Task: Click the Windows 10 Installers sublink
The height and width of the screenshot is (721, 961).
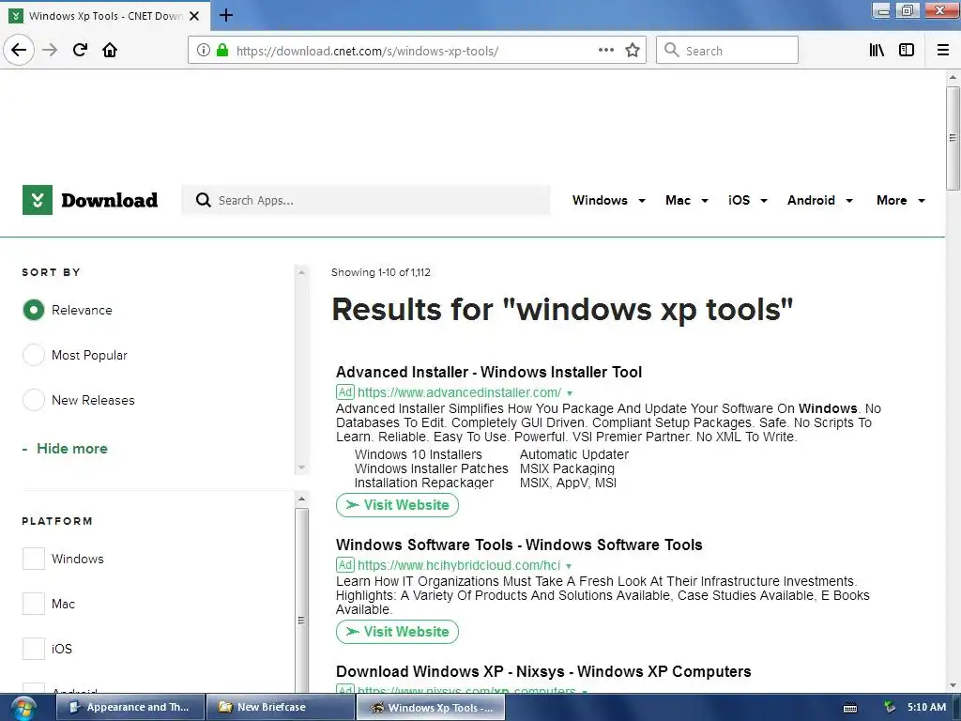Action: click(418, 455)
